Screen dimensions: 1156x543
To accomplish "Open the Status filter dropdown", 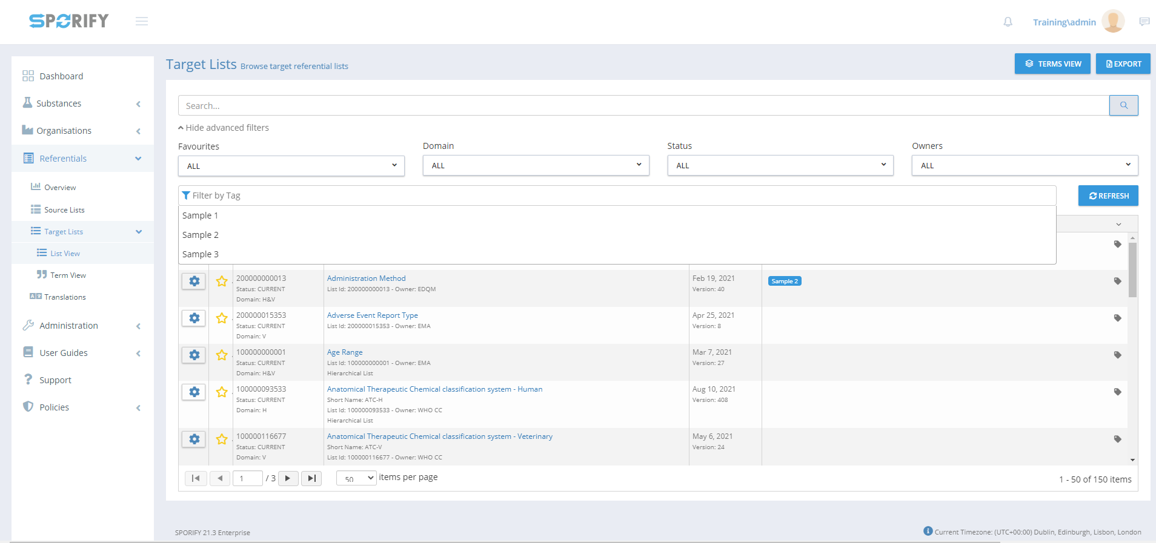I will (x=780, y=165).
